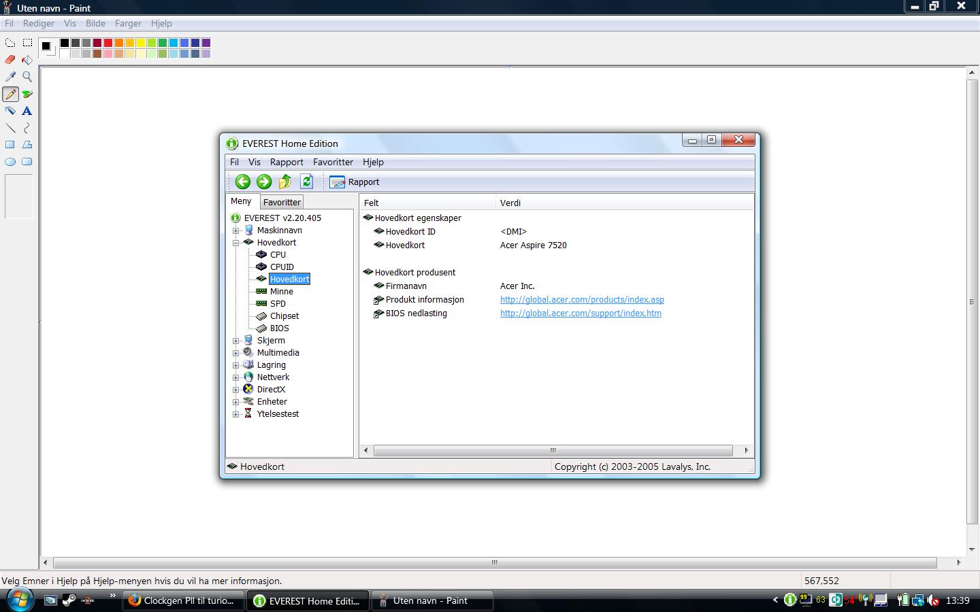
Task: Pick the red color swatch in palette
Action: (x=108, y=43)
